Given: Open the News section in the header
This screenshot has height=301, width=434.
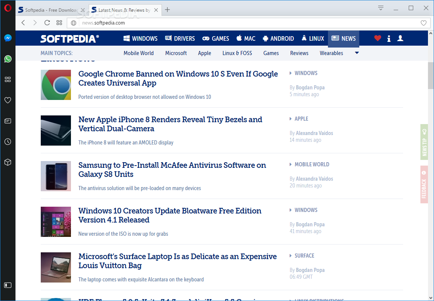Looking at the screenshot, I should coord(343,38).
